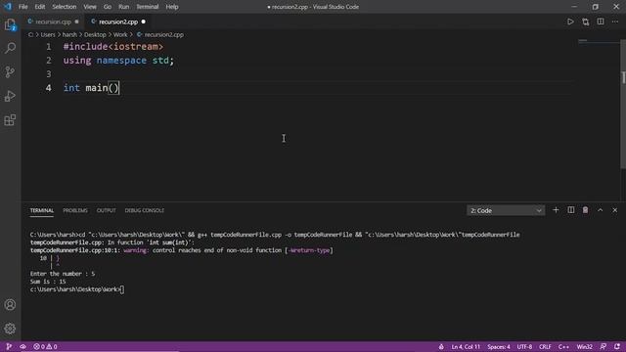The image size is (626, 352).
Task: Click unsaved dot on recursion.cpp tab
Action: pyautogui.click(x=76, y=22)
